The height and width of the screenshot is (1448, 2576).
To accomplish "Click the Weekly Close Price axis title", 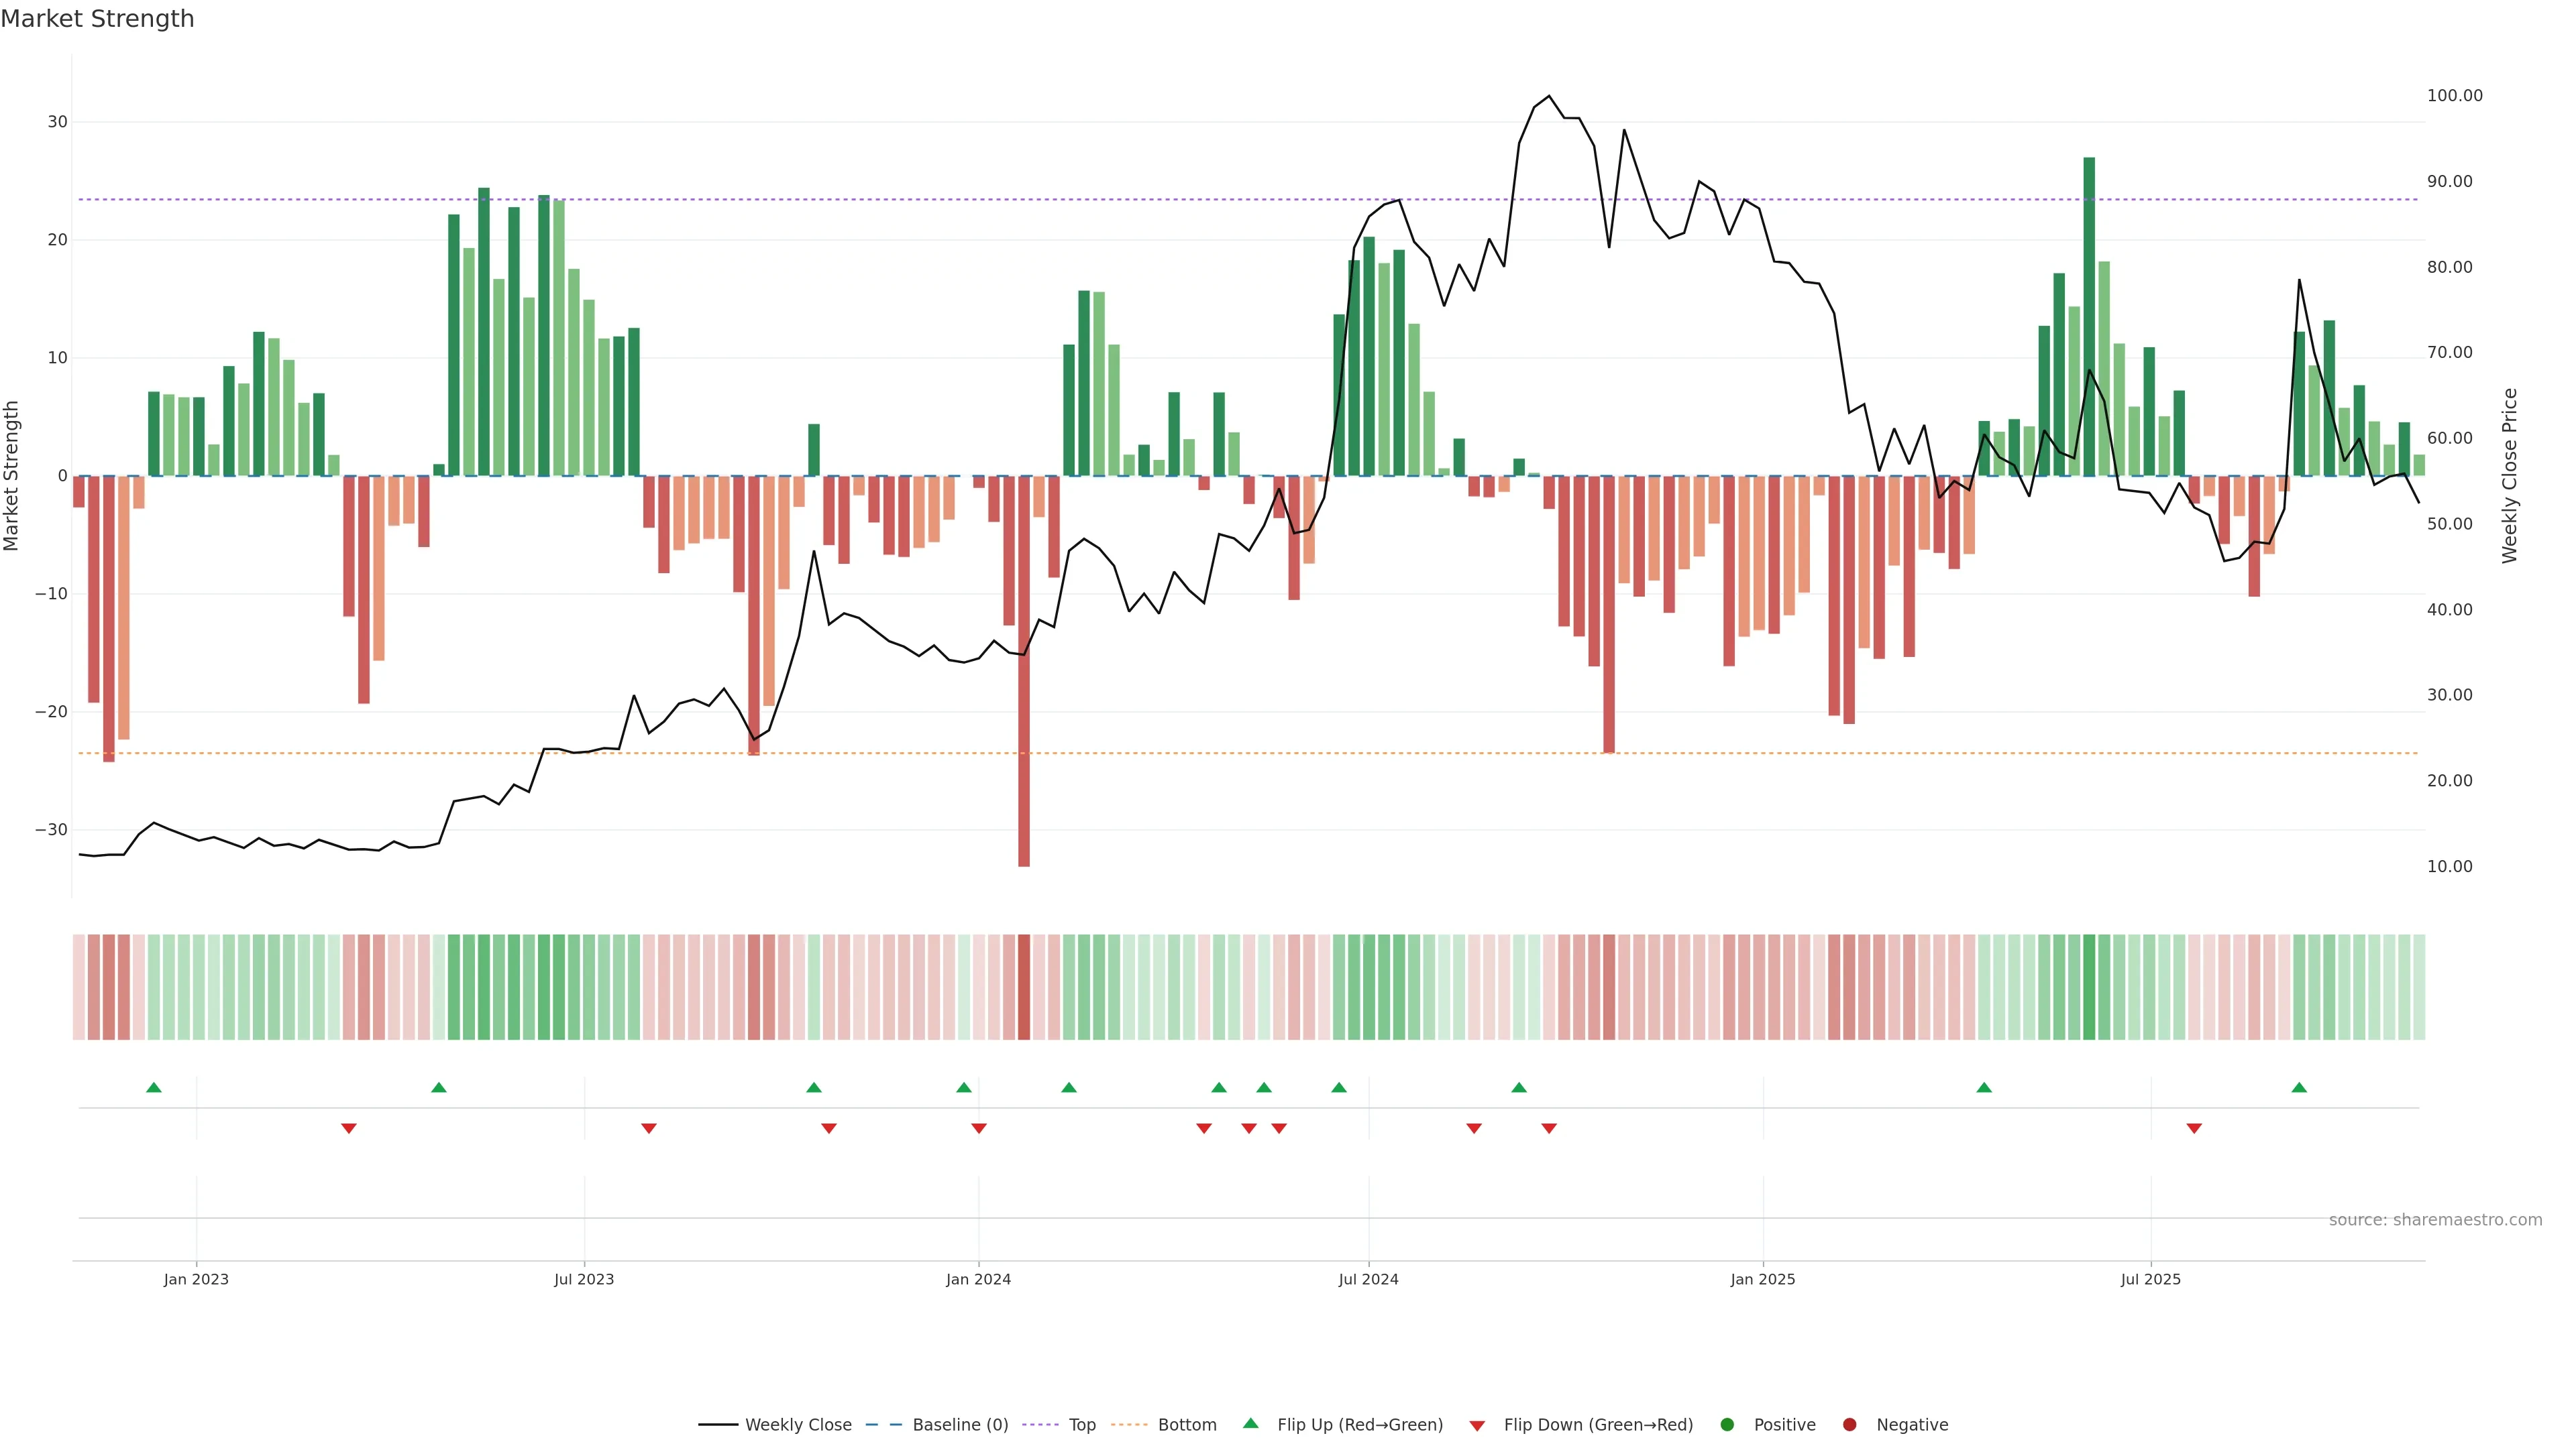I will (x=2509, y=476).
